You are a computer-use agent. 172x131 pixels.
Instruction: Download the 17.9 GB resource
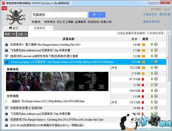[152, 73]
